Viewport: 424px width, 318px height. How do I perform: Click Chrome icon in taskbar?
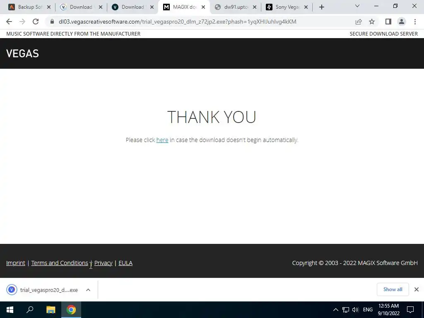coord(71,310)
